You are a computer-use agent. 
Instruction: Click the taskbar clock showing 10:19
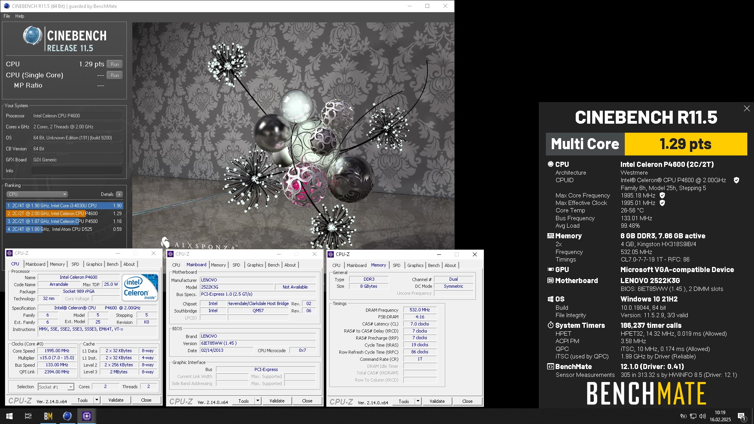[720, 416]
